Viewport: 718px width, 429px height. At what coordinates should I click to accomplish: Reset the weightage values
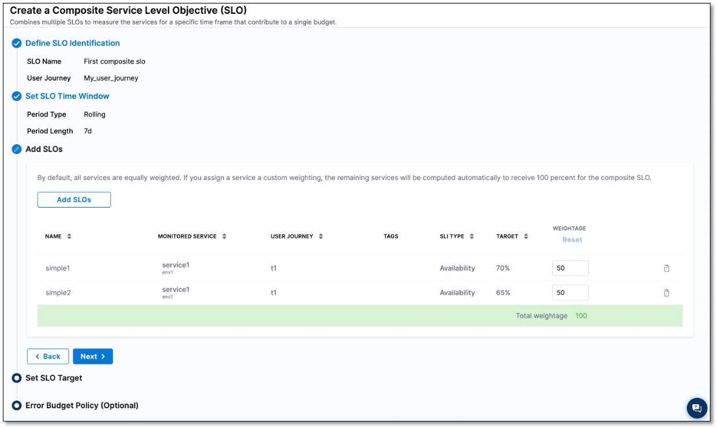point(572,240)
